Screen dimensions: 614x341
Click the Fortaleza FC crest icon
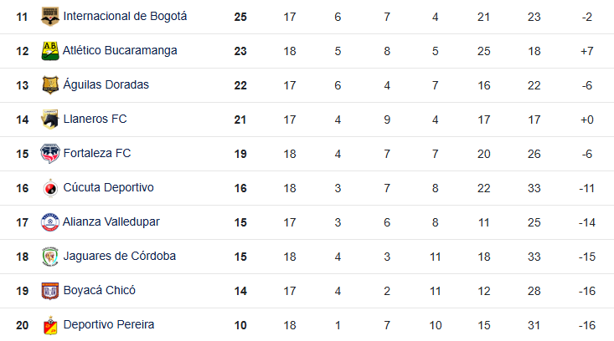click(x=50, y=153)
